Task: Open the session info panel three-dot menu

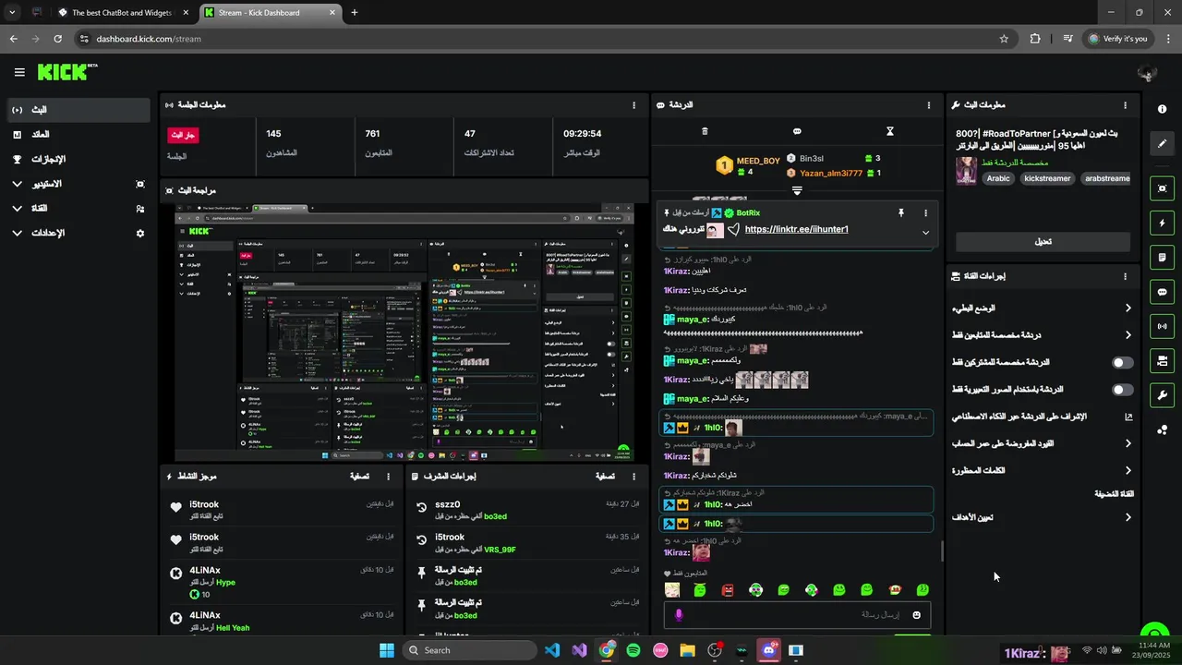Action: (x=633, y=105)
